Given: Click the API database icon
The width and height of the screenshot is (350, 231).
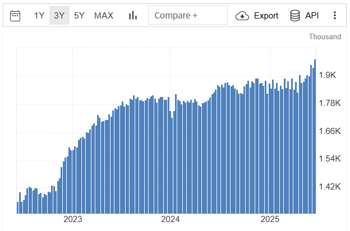Looking at the screenshot, I should [295, 16].
